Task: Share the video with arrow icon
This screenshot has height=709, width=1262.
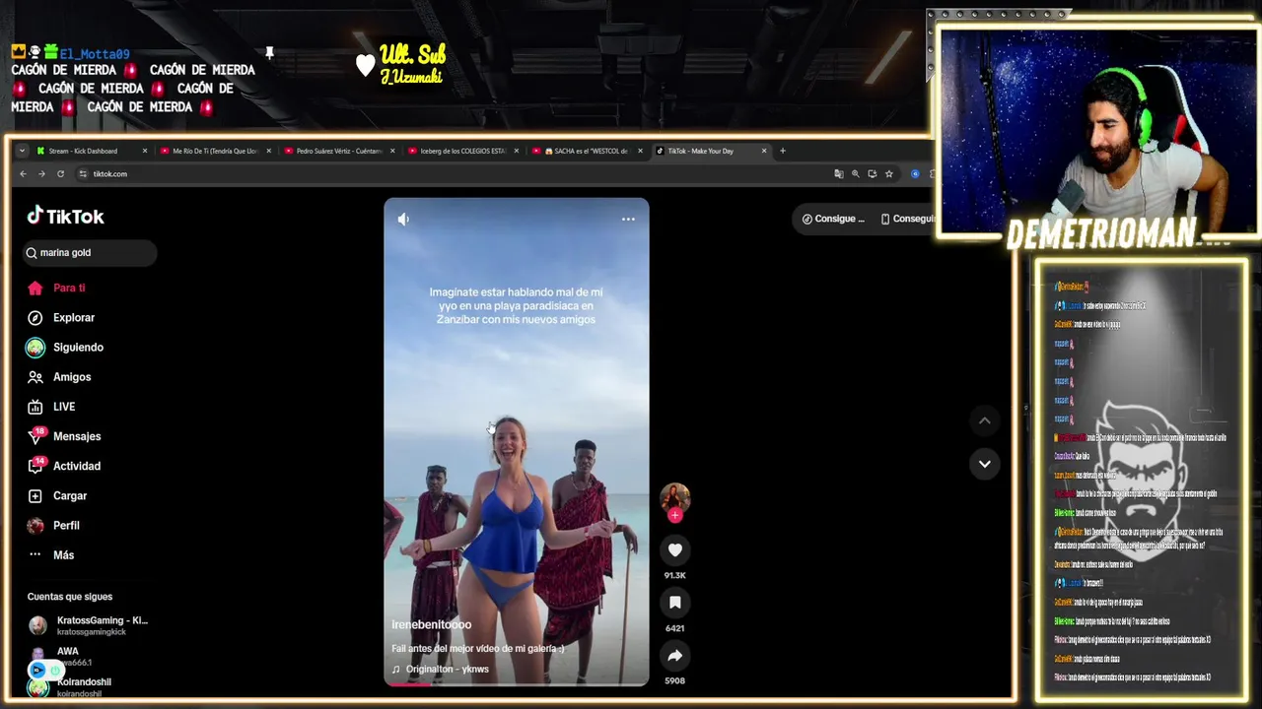Action: click(674, 655)
